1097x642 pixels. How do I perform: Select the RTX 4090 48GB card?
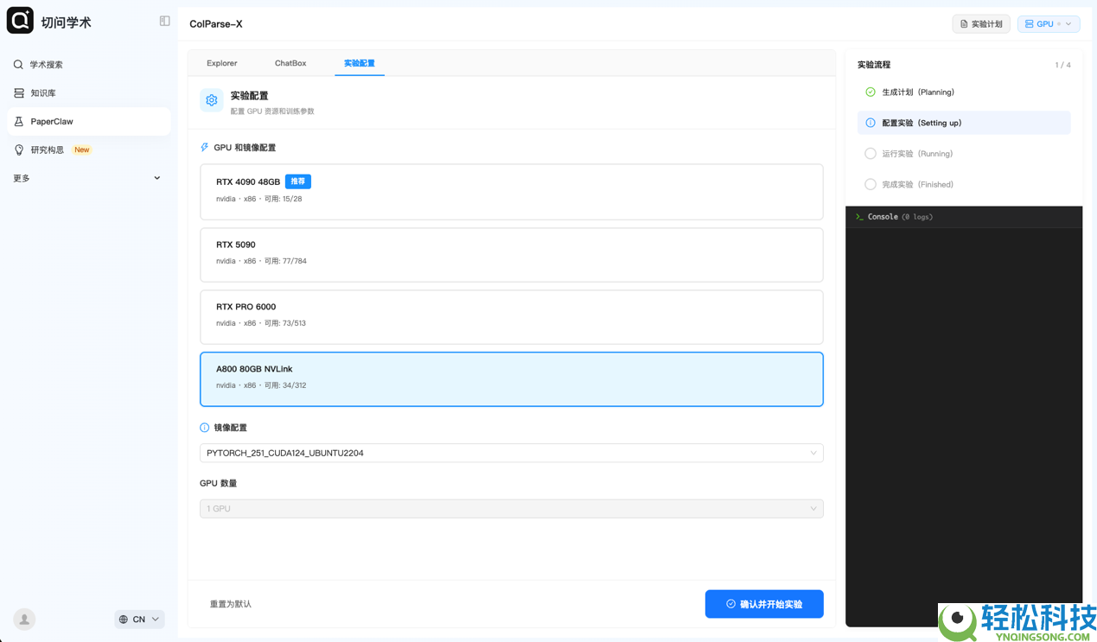(x=512, y=192)
